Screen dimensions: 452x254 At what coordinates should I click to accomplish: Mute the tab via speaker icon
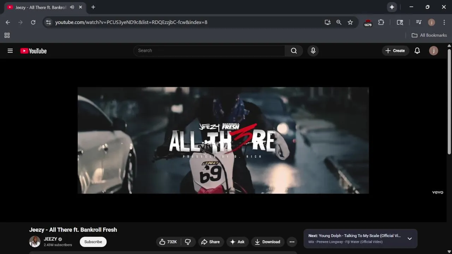click(x=72, y=7)
